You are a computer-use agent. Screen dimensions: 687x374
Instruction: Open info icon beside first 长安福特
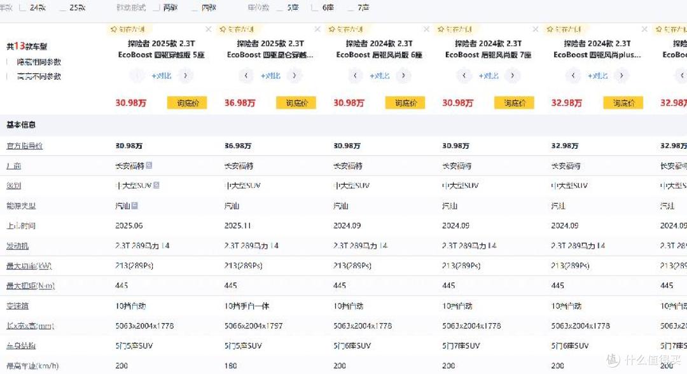click(x=149, y=165)
